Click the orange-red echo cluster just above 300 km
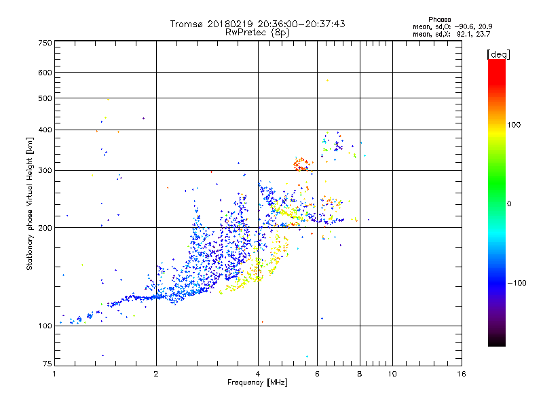The image size is (543, 407). click(301, 164)
